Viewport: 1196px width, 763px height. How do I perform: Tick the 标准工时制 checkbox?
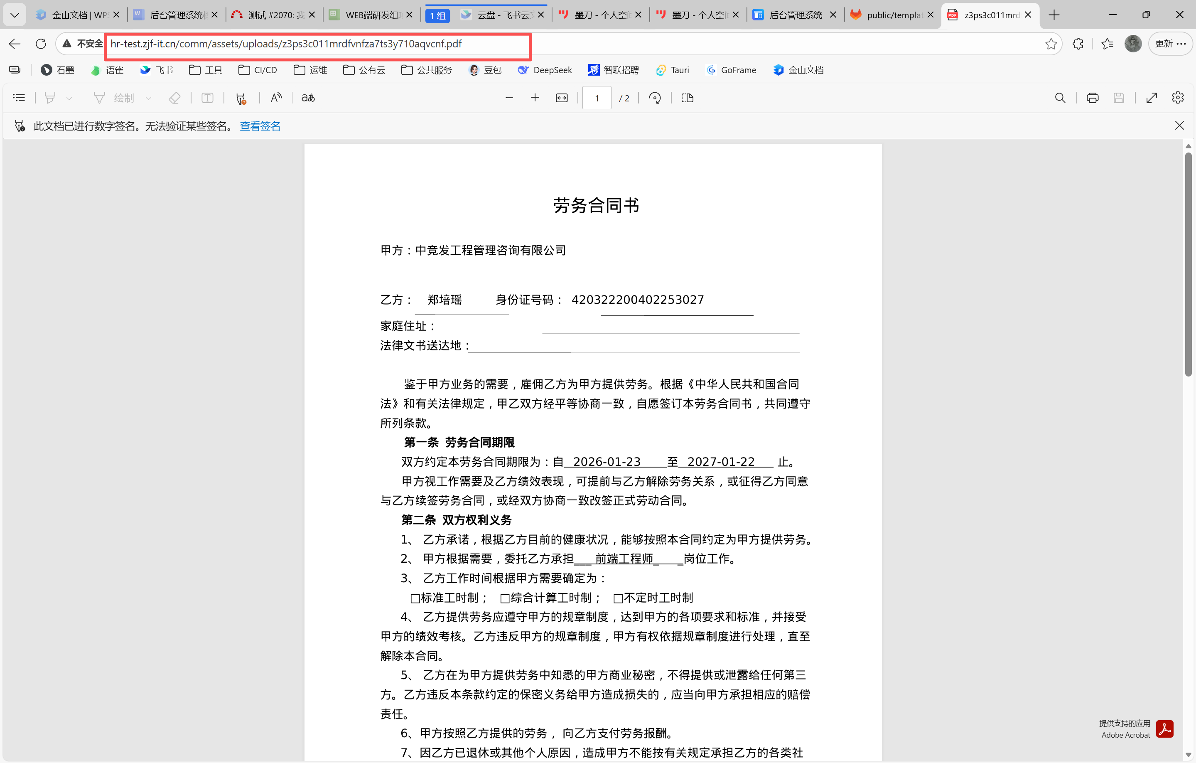(x=415, y=598)
